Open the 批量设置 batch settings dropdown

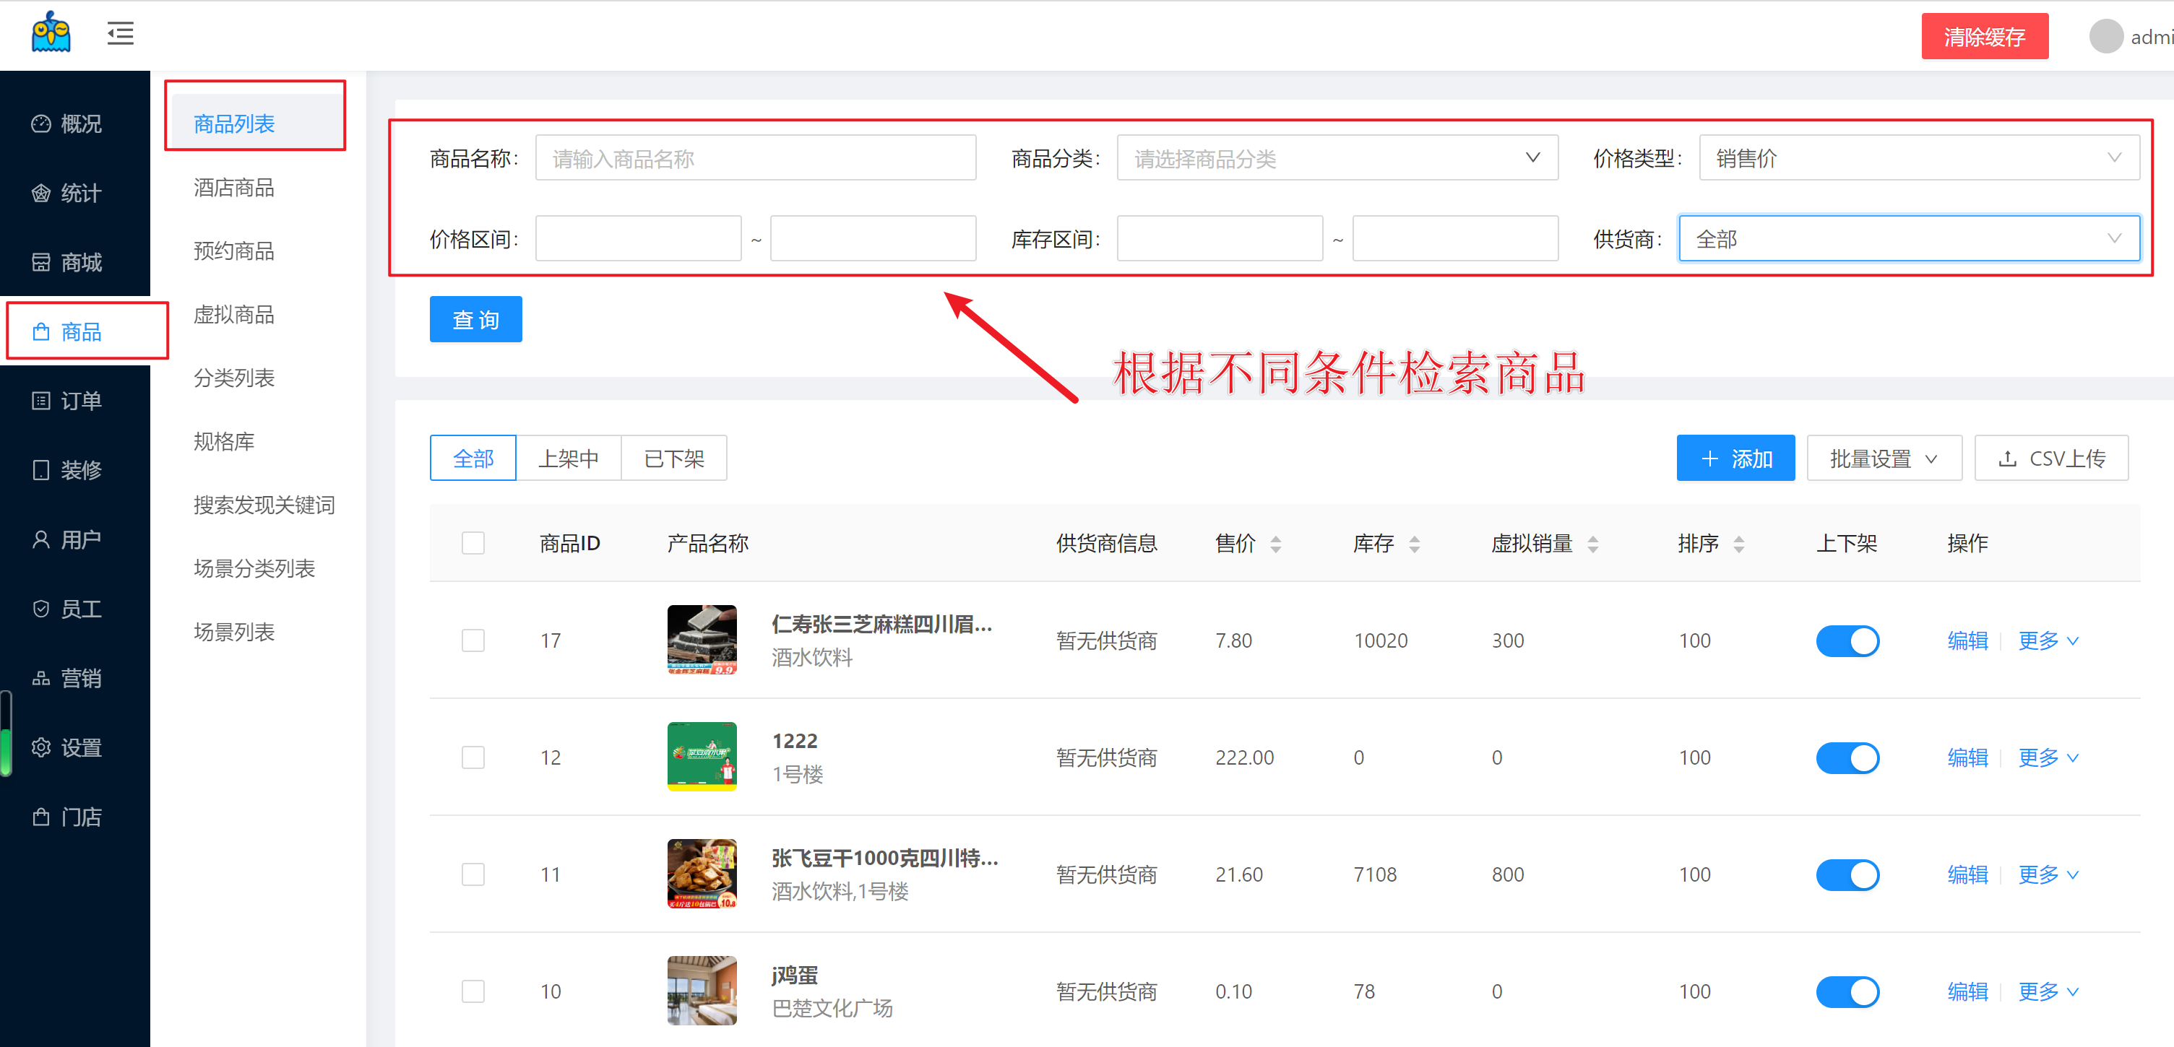pos(1883,459)
